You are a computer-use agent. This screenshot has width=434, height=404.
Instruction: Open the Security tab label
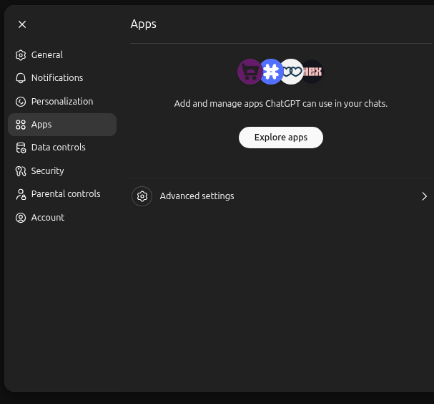tap(48, 170)
